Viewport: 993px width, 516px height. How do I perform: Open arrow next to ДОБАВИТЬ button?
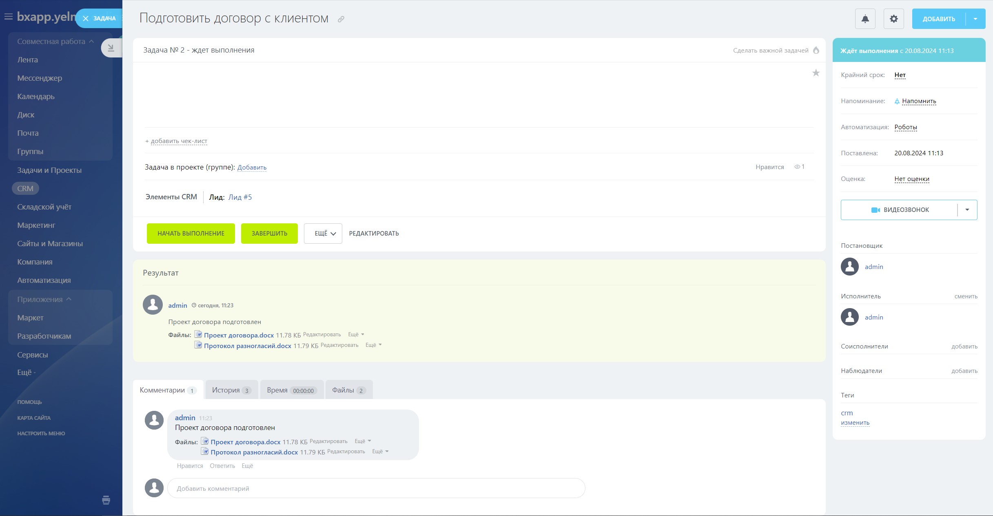coord(975,19)
